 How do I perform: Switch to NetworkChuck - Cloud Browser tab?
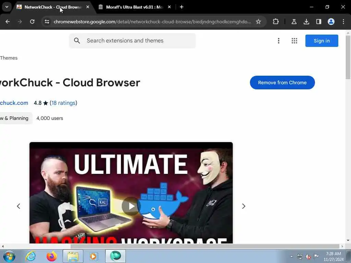53,7
